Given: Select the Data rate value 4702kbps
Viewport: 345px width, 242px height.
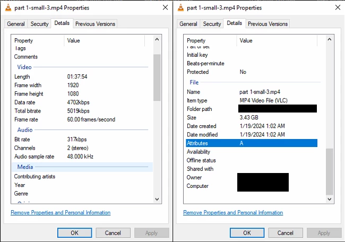Looking at the screenshot, I should click(x=78, y=102).
